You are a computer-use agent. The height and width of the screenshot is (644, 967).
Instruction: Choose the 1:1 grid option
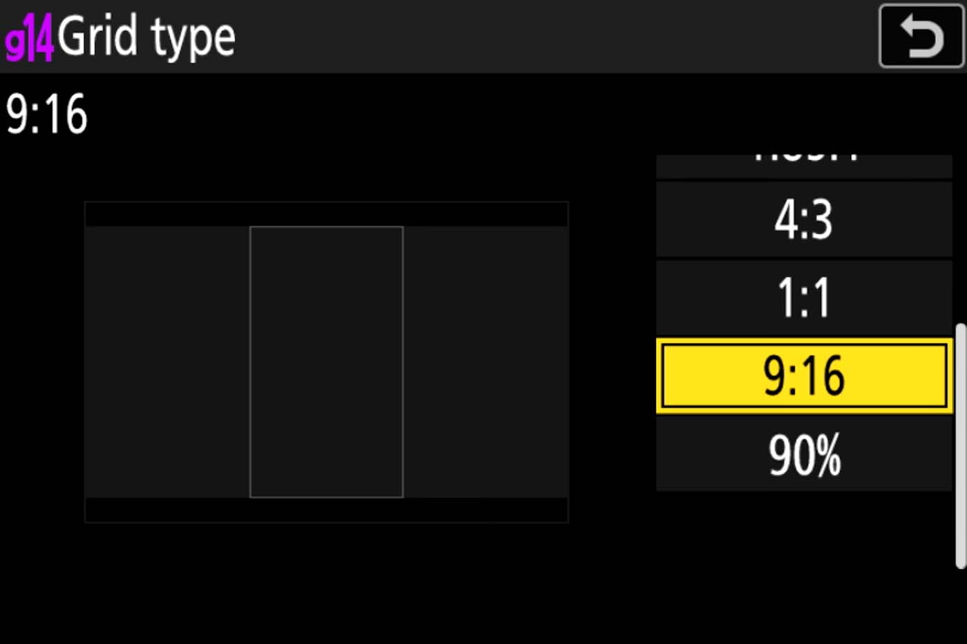point(803,298)
